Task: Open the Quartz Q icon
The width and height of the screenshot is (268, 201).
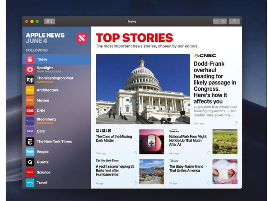Action: point(30,162)
